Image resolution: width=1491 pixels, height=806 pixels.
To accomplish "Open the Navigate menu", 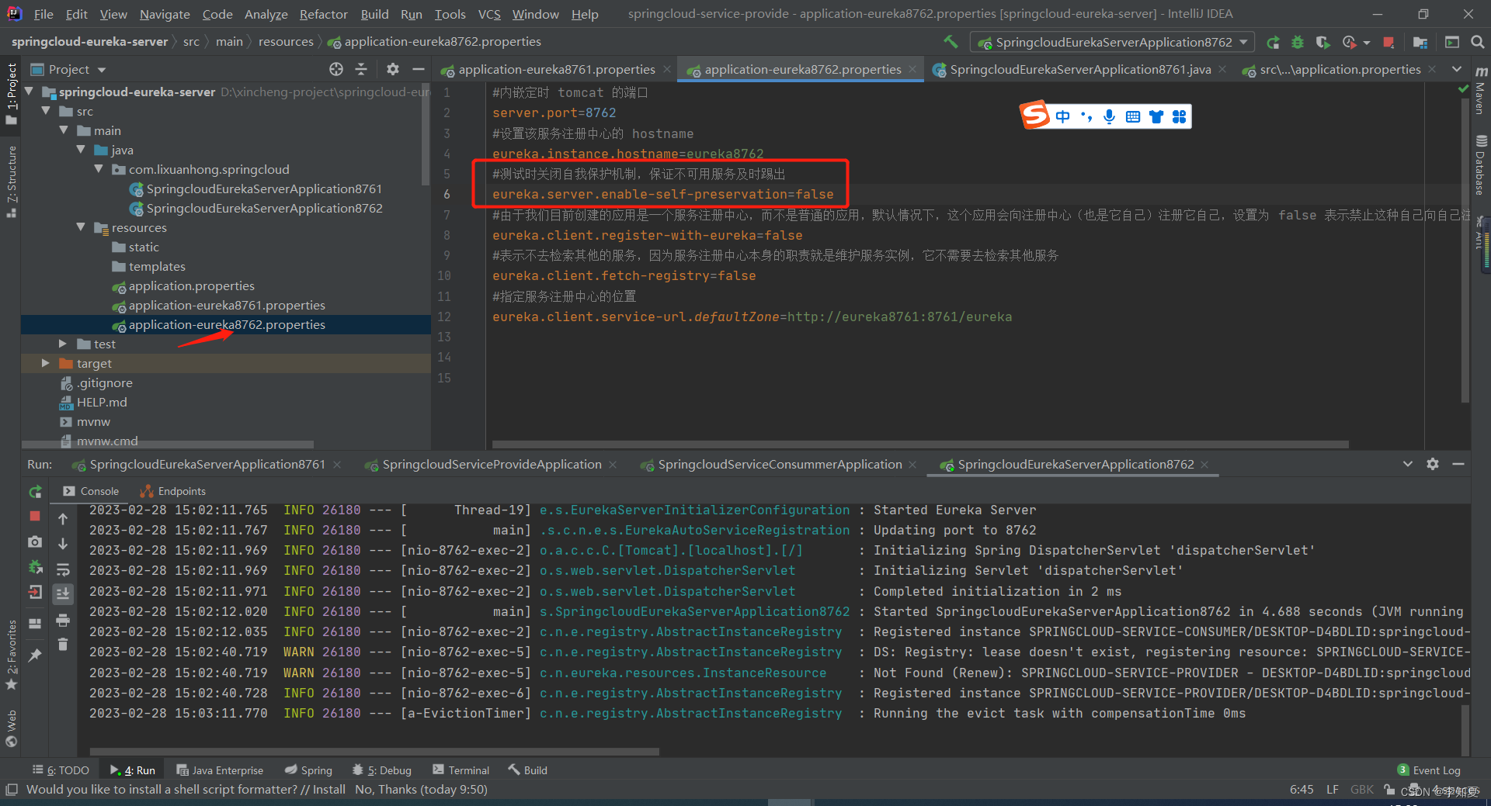I will tap(165, 14).
